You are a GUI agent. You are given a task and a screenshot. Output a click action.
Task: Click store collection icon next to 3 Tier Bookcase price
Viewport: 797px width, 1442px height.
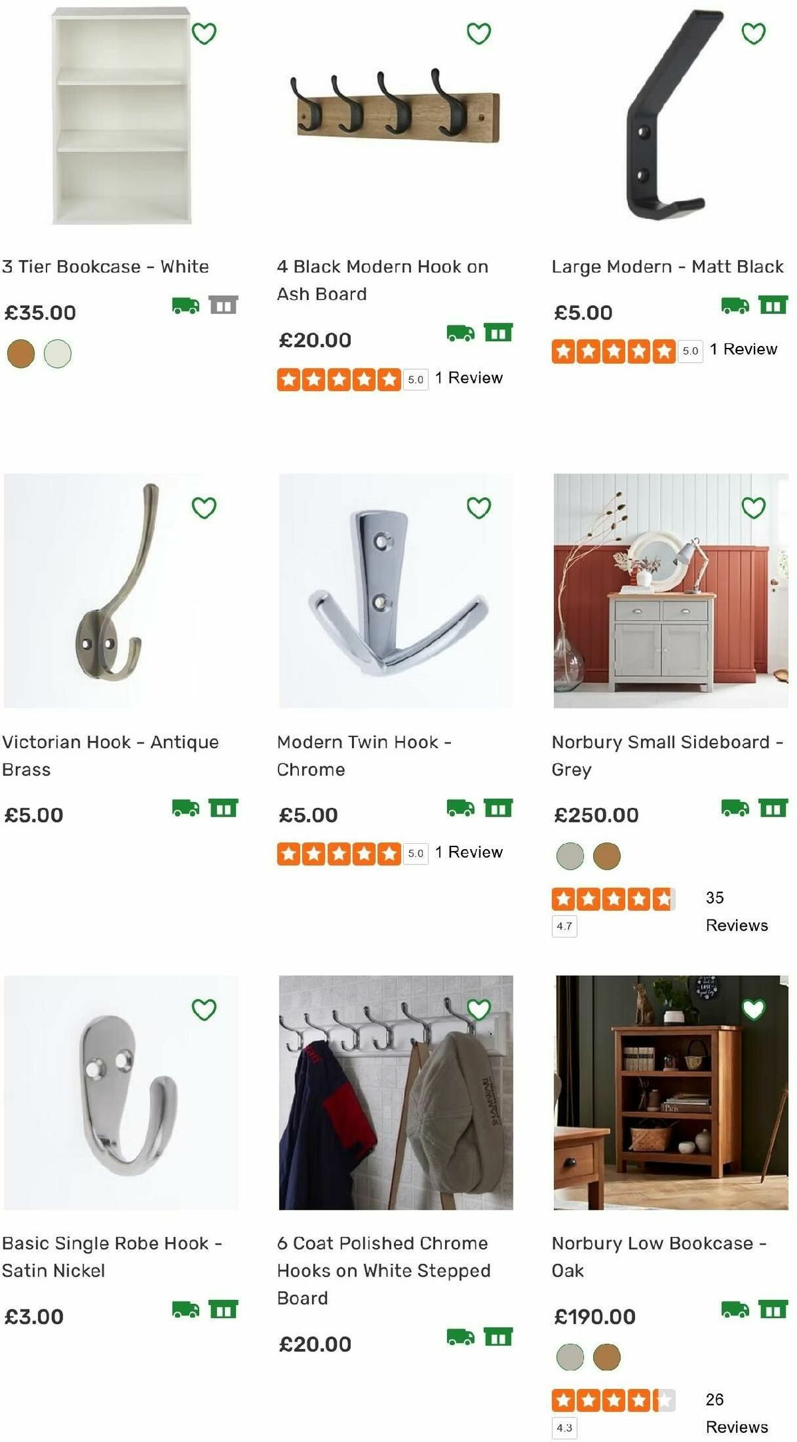tap(225, 304)
